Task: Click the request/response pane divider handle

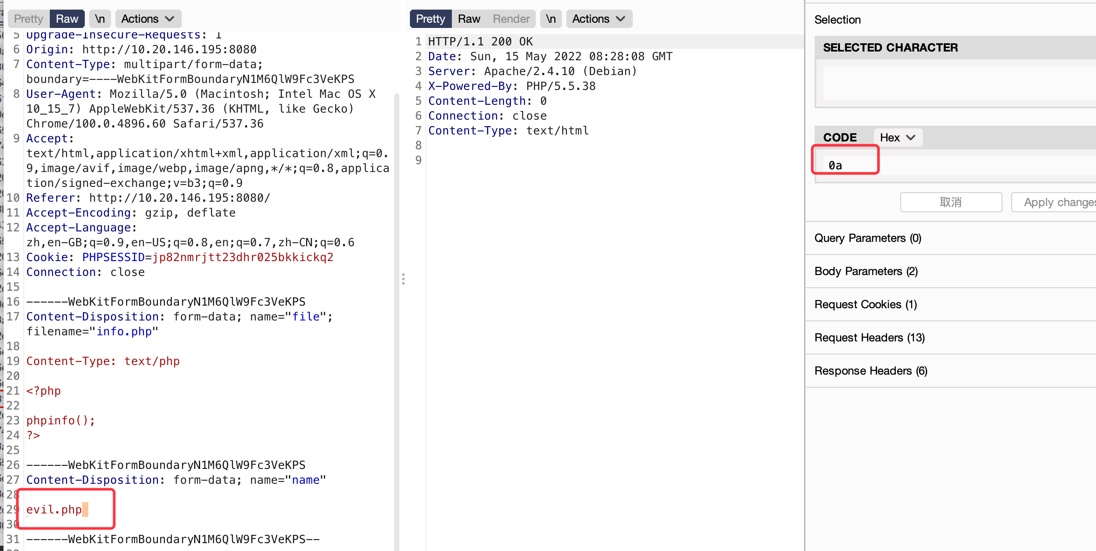Action: click(403, 279)
